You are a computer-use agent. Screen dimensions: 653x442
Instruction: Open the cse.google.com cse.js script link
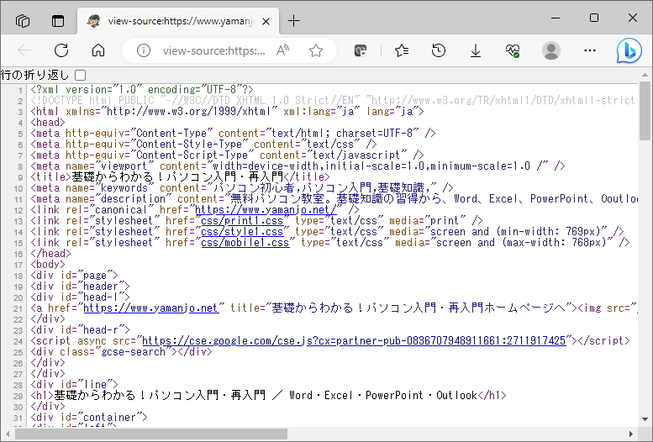point(354,341)
